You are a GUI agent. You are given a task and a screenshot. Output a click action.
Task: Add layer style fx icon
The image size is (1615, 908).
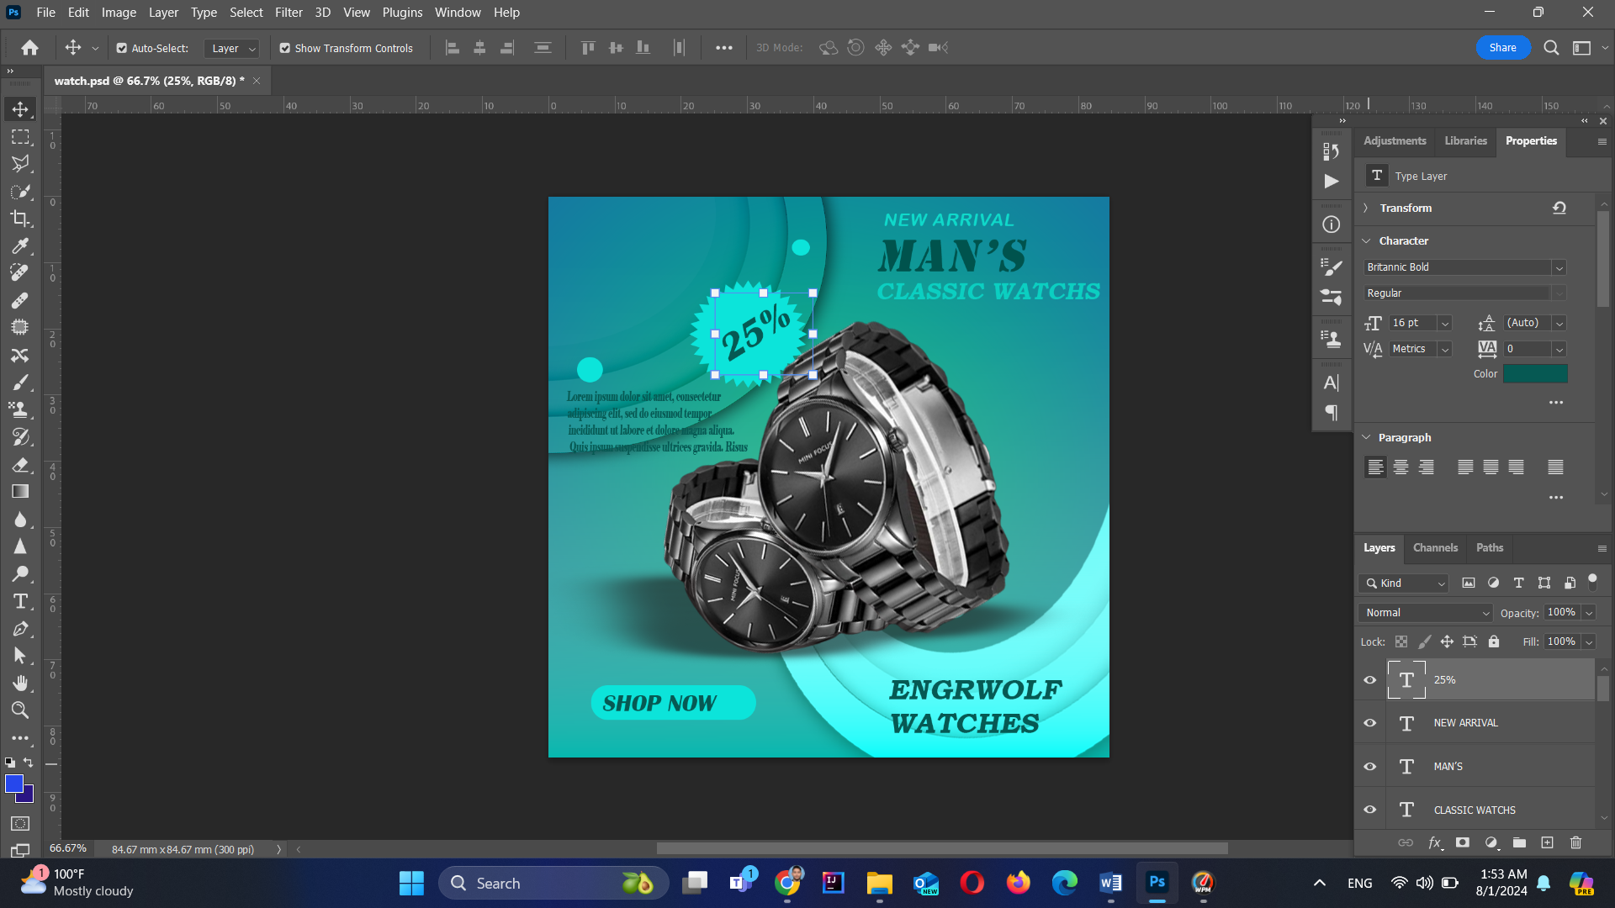(1435, 842)
